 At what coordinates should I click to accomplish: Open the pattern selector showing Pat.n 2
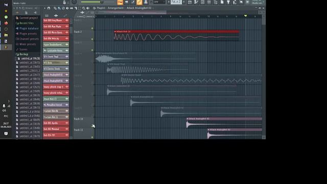(x=176, y=2)
